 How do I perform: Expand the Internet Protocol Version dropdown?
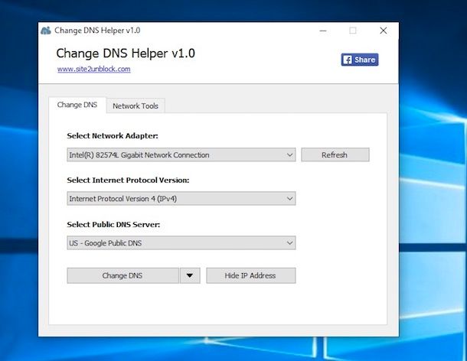pos(181,199)
